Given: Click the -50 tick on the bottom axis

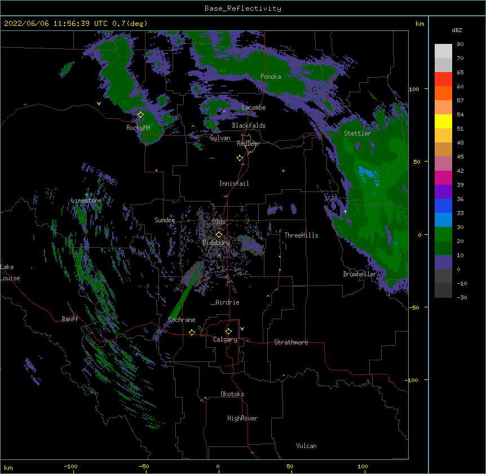Looking at the screenshot, I should tap(144, 466).
